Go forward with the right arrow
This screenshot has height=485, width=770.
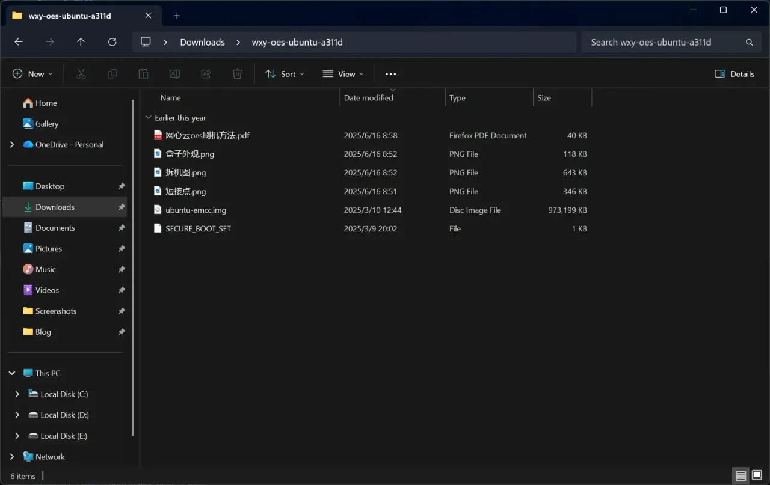click(50, 42)
